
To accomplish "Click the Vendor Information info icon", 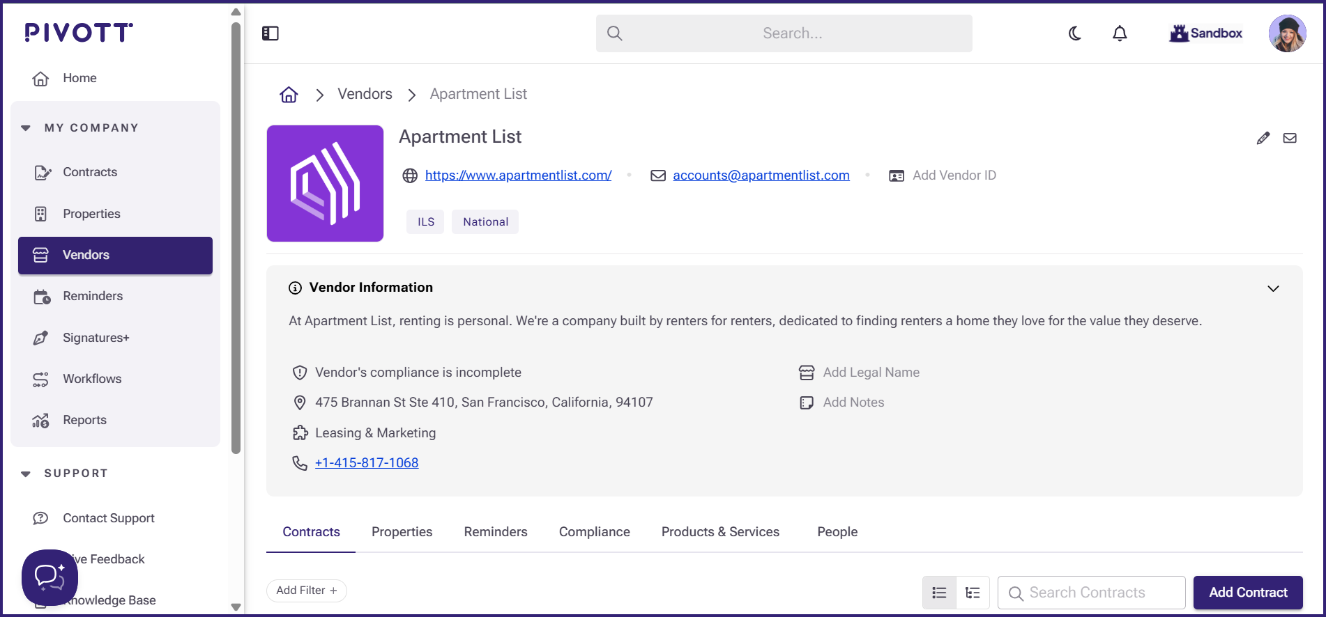I will click(296, 288).
